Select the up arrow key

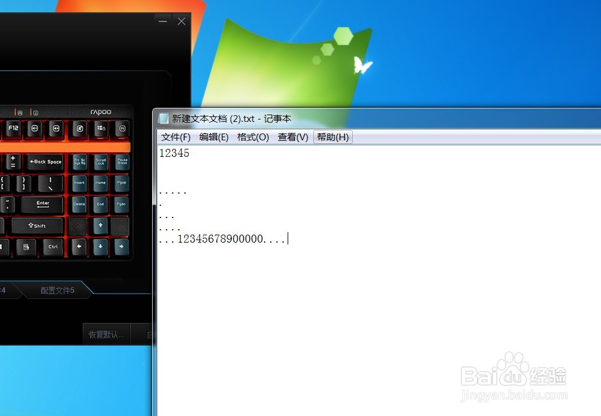coord(101,225)
